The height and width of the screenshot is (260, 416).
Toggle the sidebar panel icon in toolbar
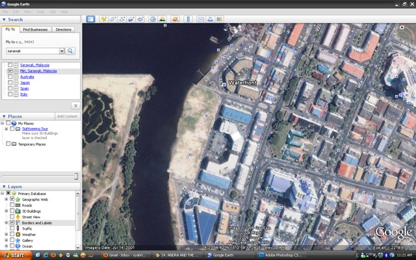90,19
